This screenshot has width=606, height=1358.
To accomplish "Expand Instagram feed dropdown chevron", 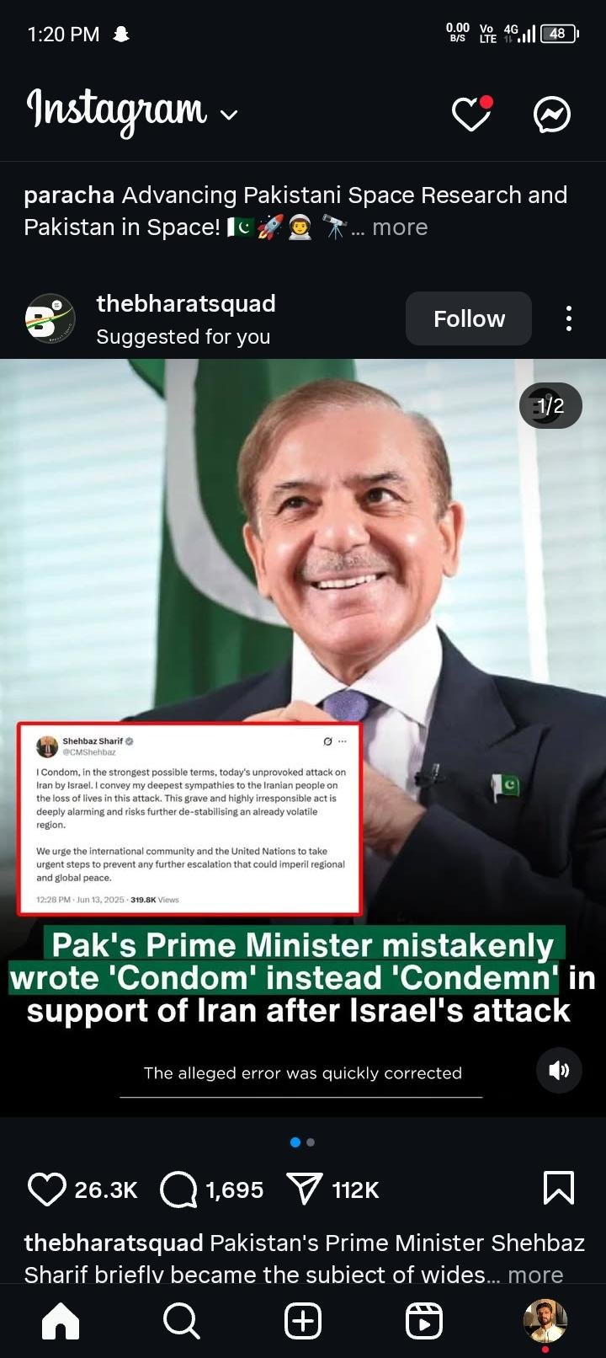I will 229,115.
